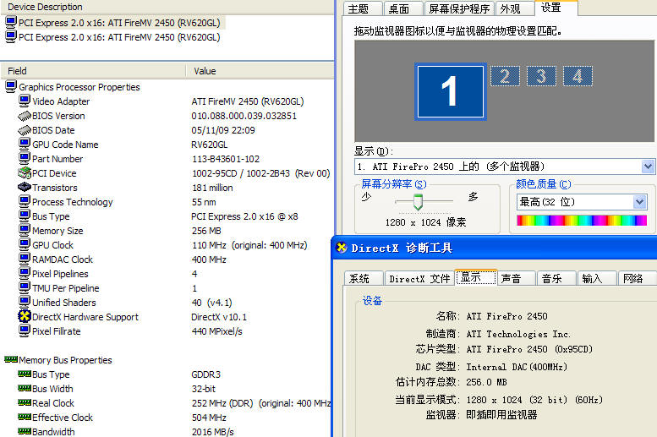Click the '55 nm' process value
This screenshot has width=657, height=437.
(x=204, y=202)
